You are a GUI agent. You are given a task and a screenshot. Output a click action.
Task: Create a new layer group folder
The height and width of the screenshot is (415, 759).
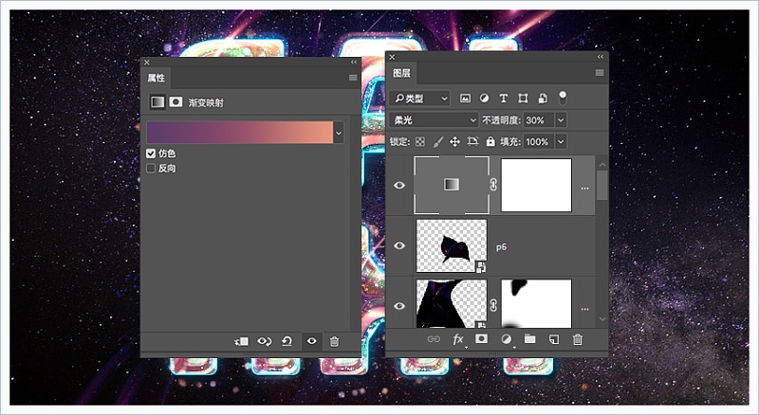(529, 339)
